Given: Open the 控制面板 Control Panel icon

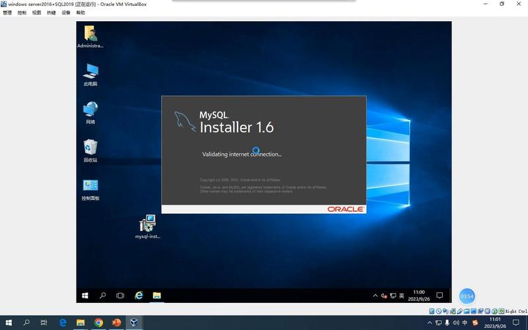Looking at the screenshot, I should pos(90,187).
